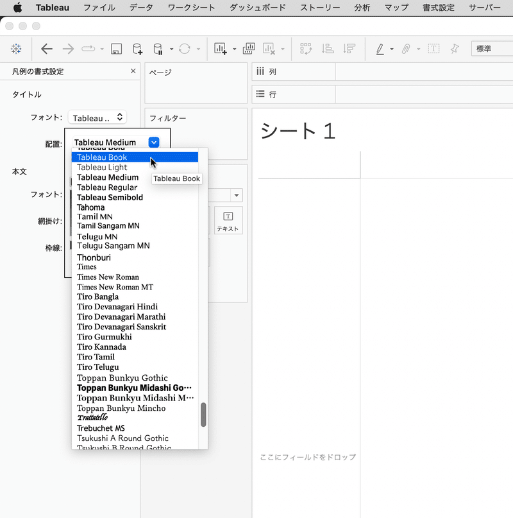Close the legend format pane (凡例の書式設定)
Screen dimensions: 513x518
[x=133, y=71]
